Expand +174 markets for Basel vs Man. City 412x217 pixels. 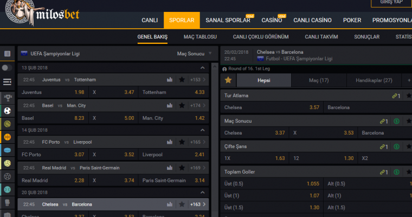coord(198,105)
